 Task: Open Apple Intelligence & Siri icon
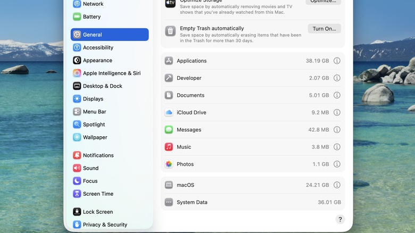click(77, 73)
